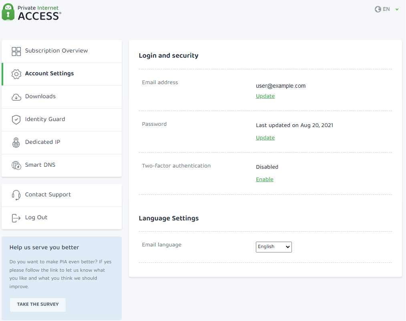This screenshot has height=321, width=406.
Task: Click Update under Password
Action: [x=265, y=138]
